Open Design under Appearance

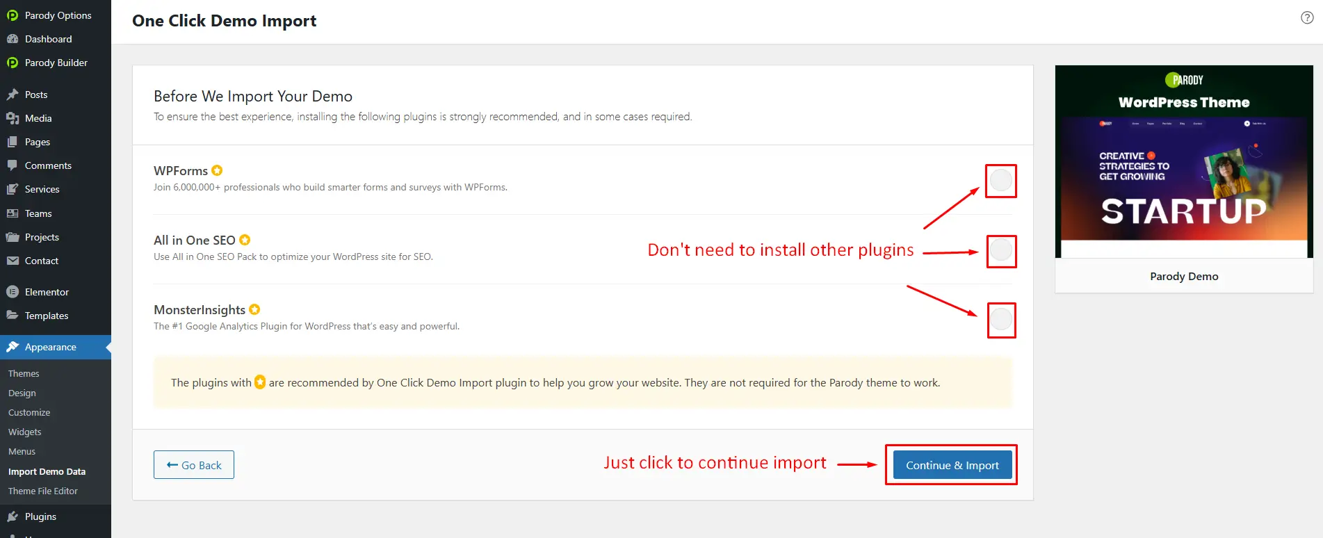(22, 393)
